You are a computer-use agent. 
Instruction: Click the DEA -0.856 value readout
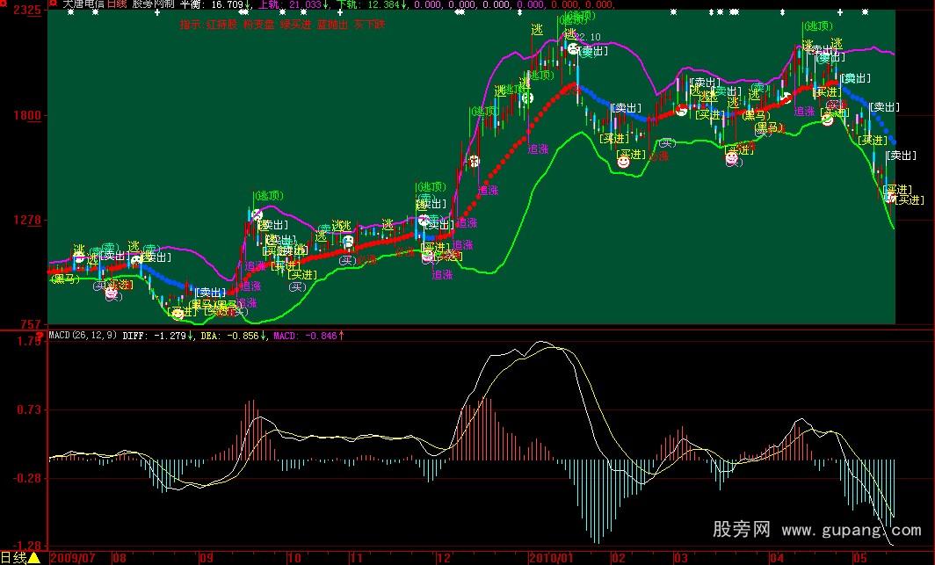[x=234, y=335]
